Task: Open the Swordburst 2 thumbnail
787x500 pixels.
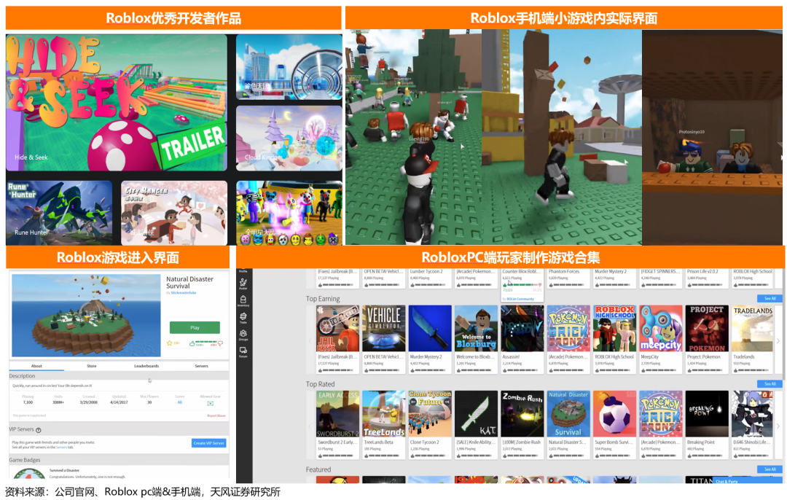Action: tap(338, 414)
